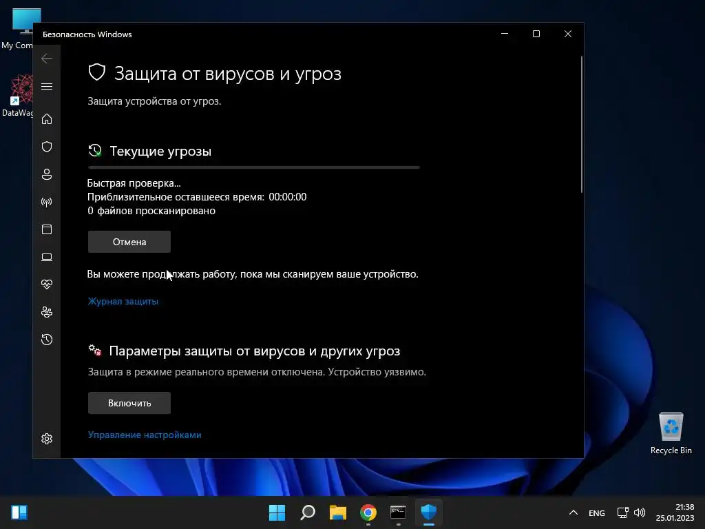The width and height of the screenshot is (705, 529).
Task: Open Settings gear icon in sidebar
Action: point(47,439)
